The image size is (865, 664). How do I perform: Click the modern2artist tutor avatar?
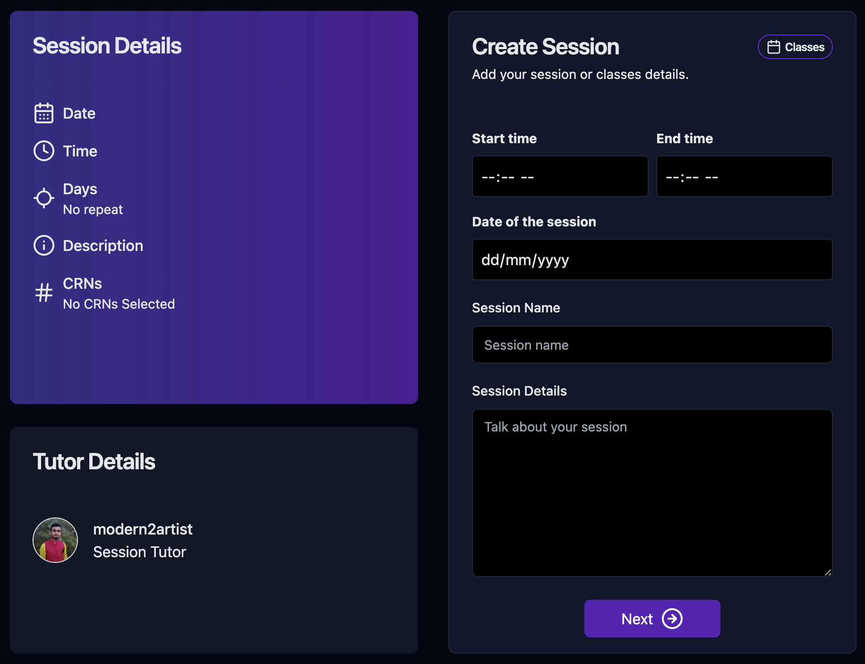[55, 540]
